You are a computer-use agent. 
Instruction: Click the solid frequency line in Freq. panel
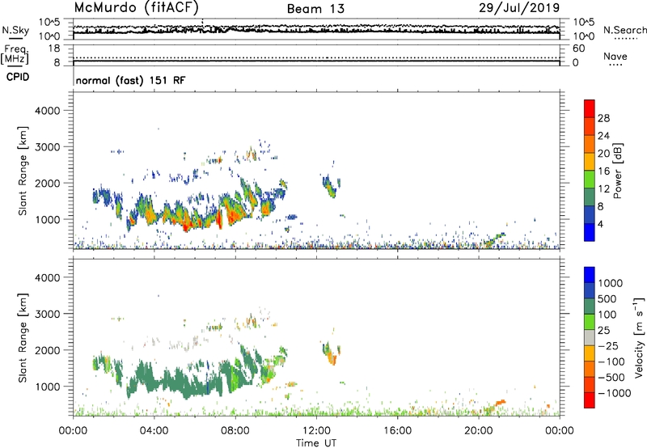(316, 61)
